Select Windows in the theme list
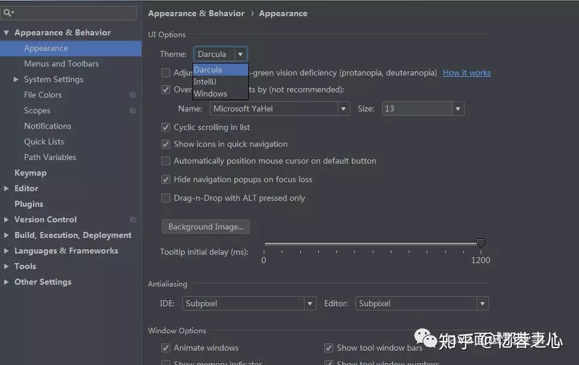Viewport: 579px width, 365px height. pyautogui.click(x=221, y=93)
